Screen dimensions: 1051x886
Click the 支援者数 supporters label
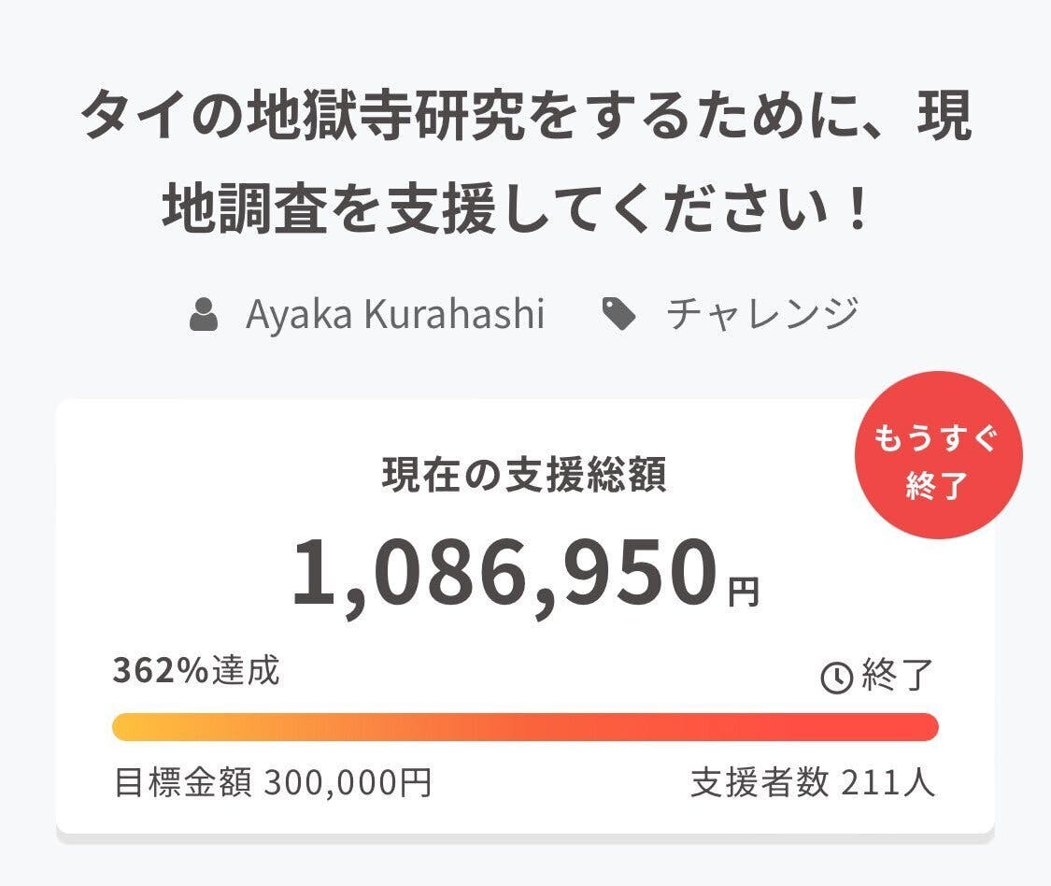760,783
